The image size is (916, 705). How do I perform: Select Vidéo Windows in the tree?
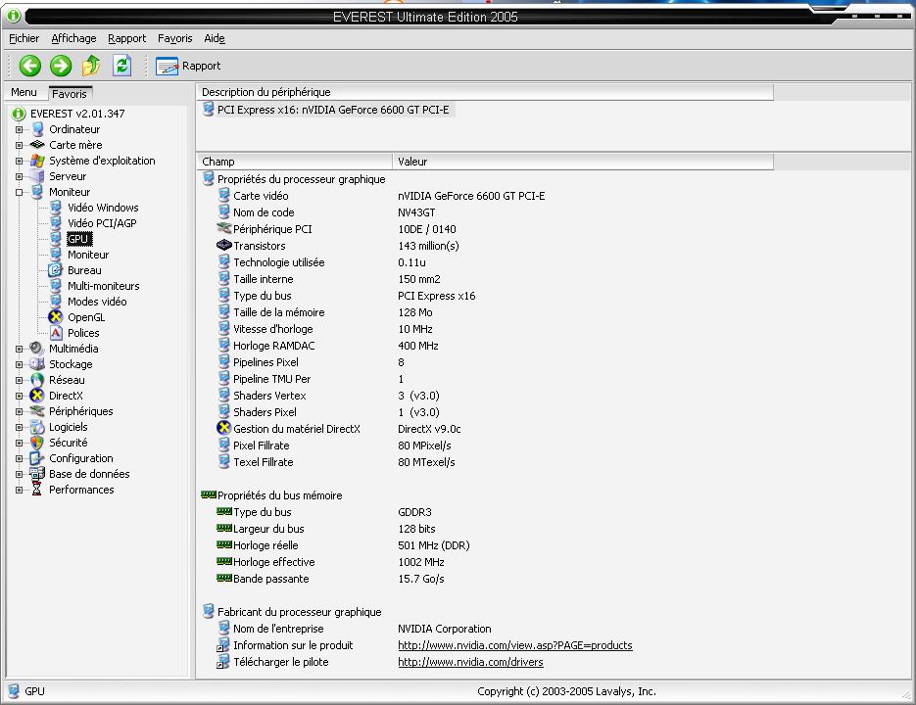pos(103,208)
